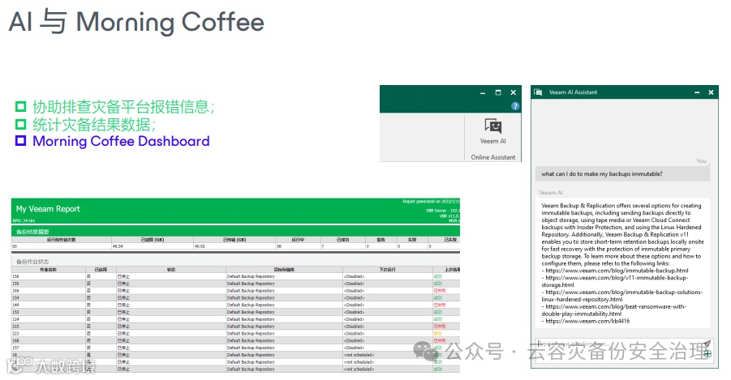Minimize the Veeam AI Assistant window
Viewport: 731px width, 380px height.
pos(697,92)
